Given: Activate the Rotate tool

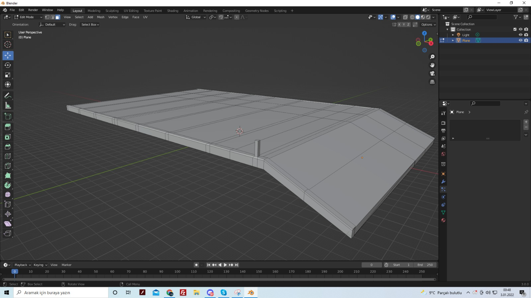Looking at the screenshot, I should 8,65.
